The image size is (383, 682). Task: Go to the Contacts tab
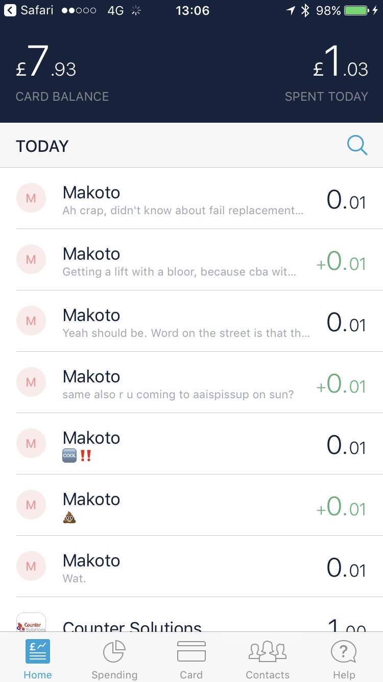point(268,660)
